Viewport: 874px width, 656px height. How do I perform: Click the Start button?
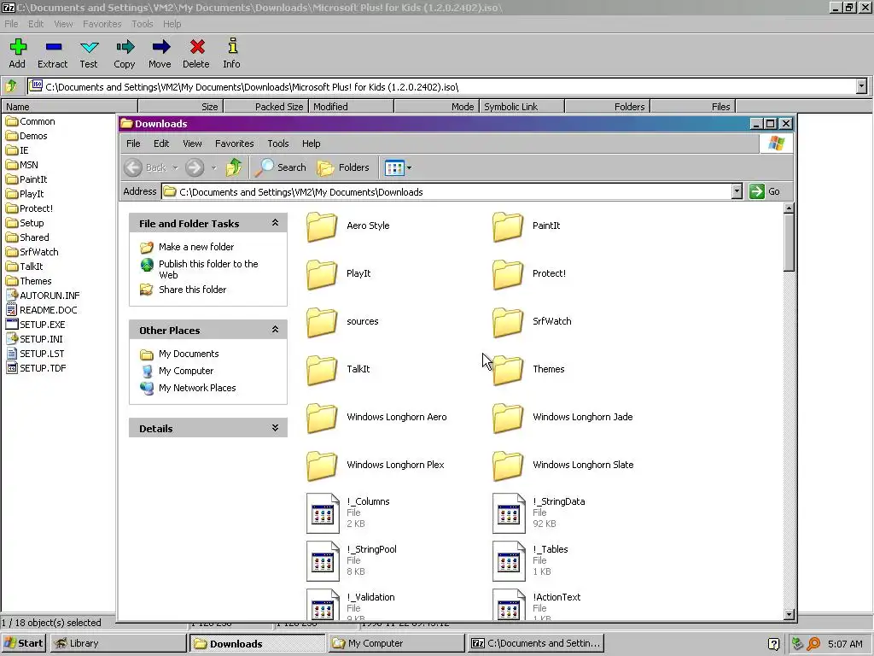coord(23,643)
